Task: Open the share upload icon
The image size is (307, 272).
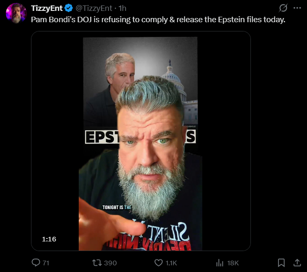Action: point(297,263)
